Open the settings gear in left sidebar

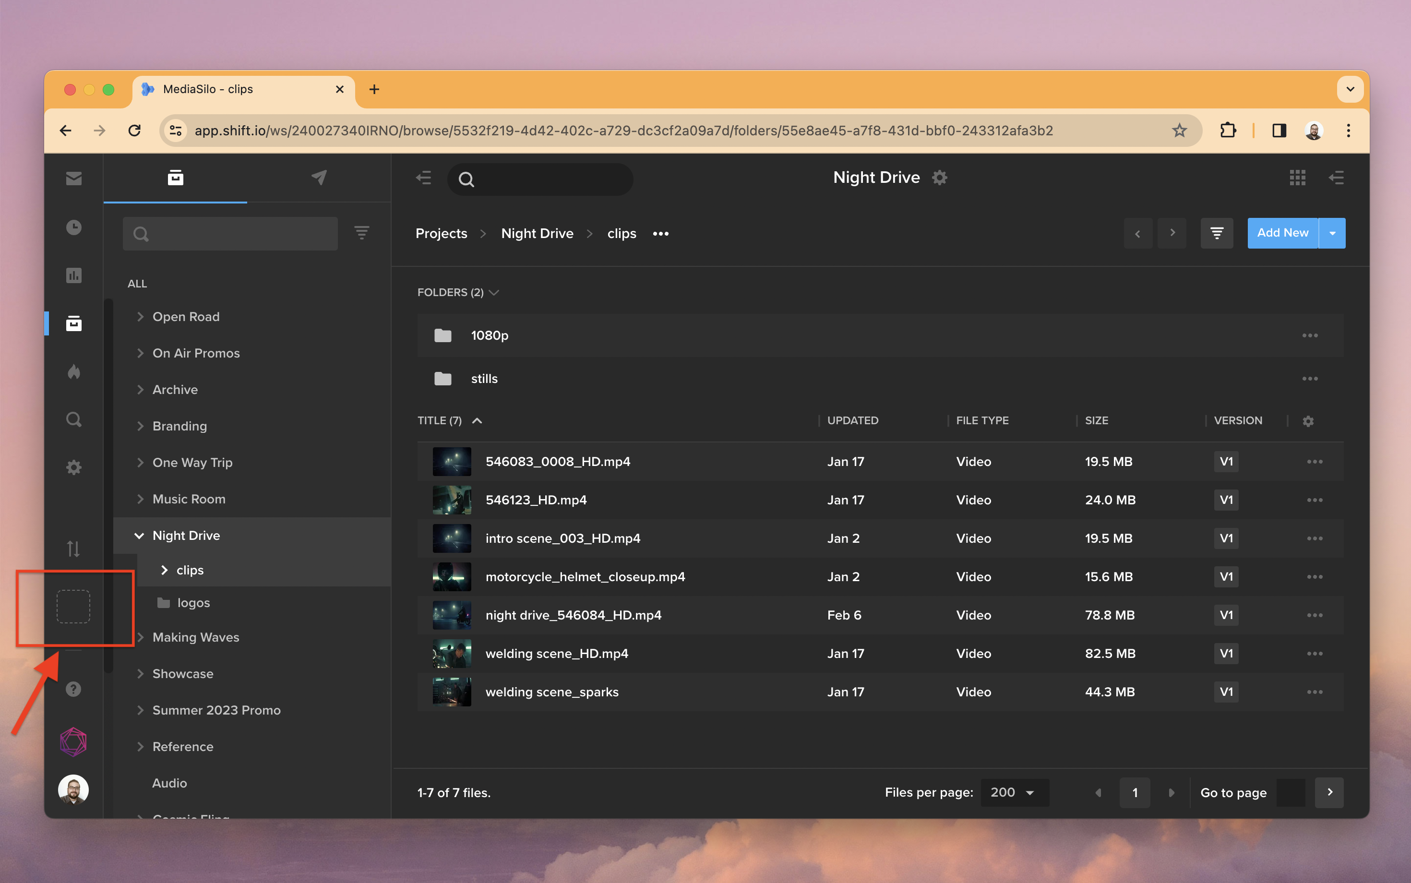(x=73, y=467)
